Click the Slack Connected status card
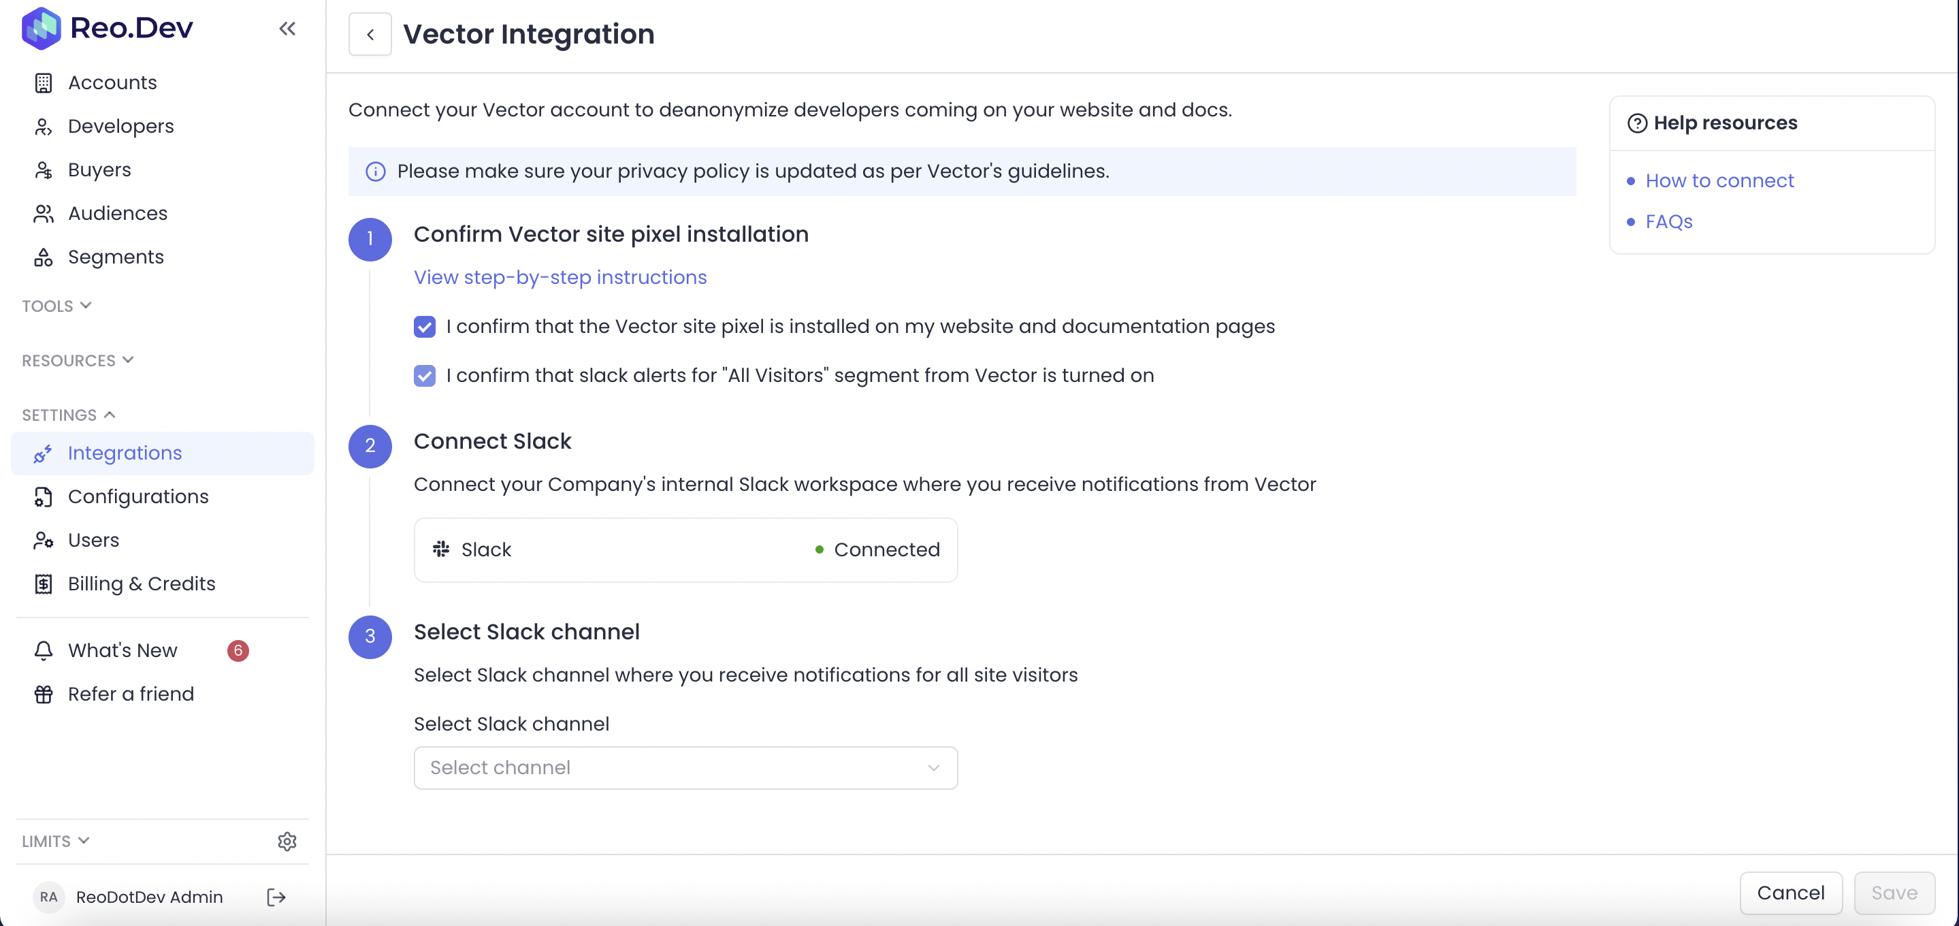 coord(685,549)
